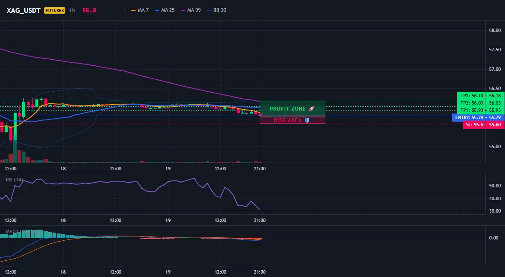Select the TP2: 56.03 price tag
Viewport: 505px width, 277px height.
471,103
